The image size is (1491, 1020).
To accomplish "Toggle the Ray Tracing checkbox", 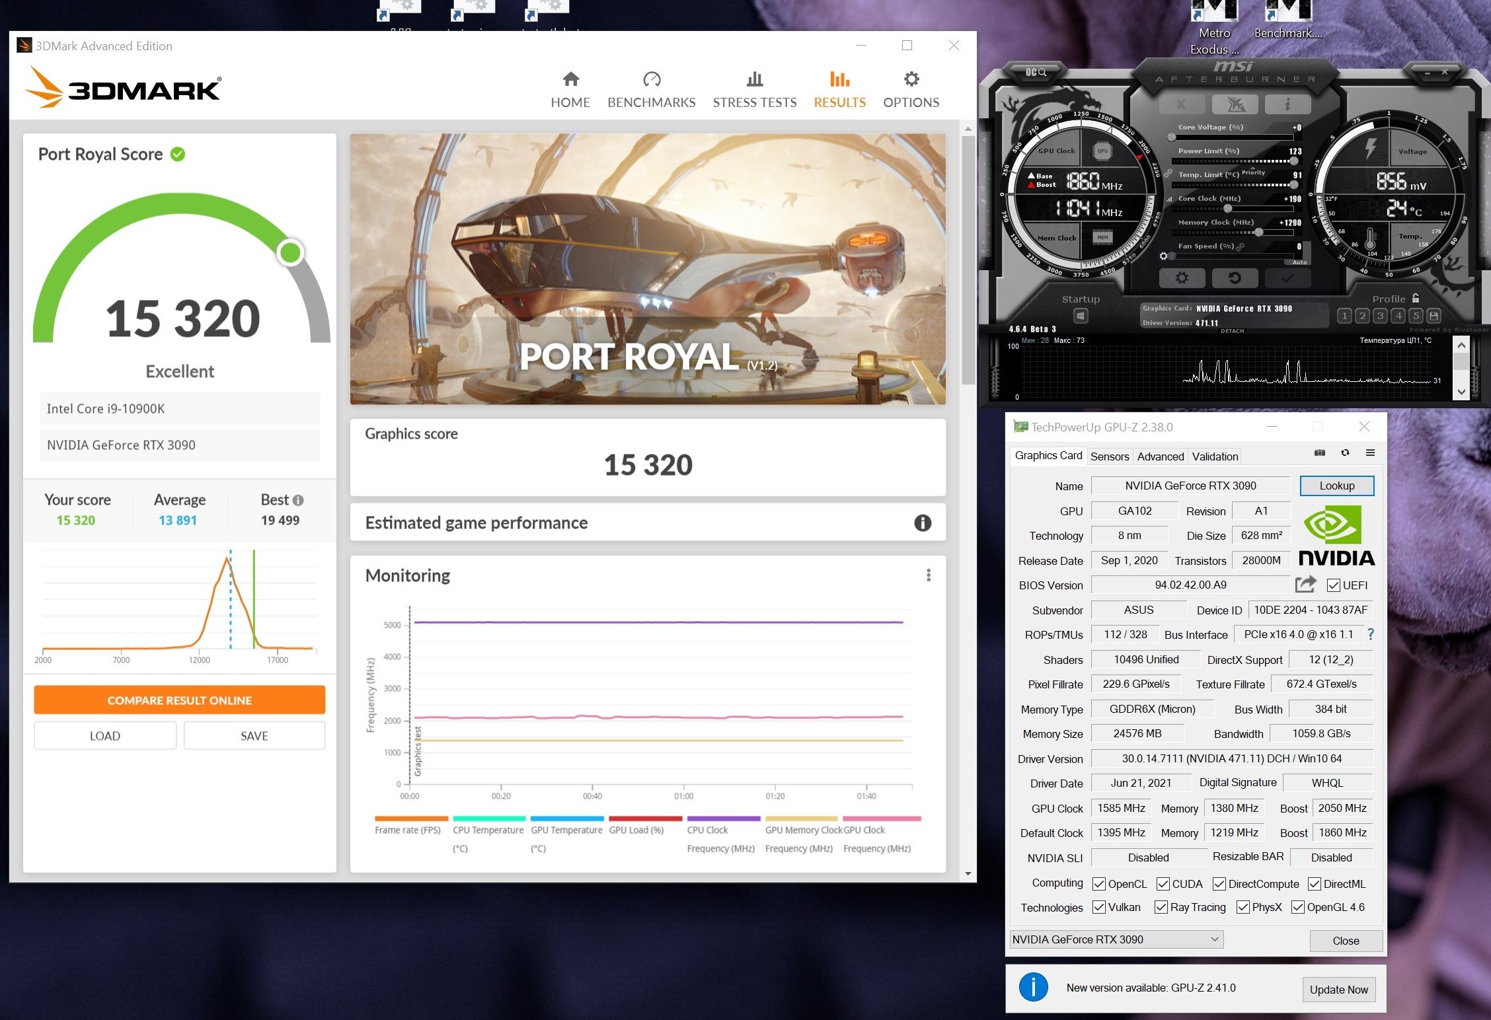I will [1161, 907].
